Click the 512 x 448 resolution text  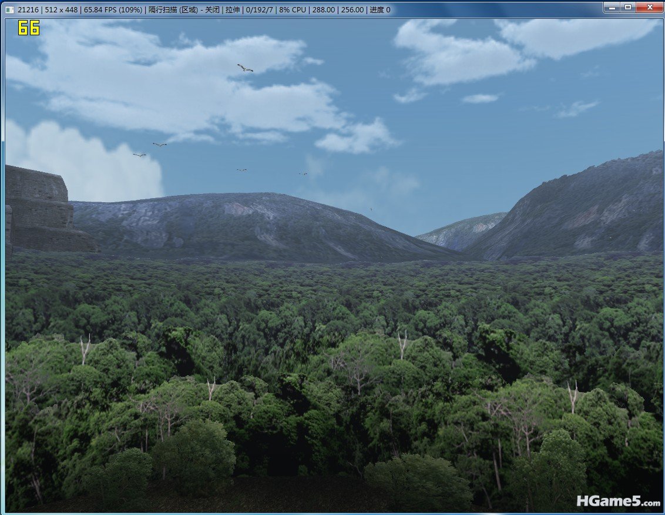coord(61,9)
